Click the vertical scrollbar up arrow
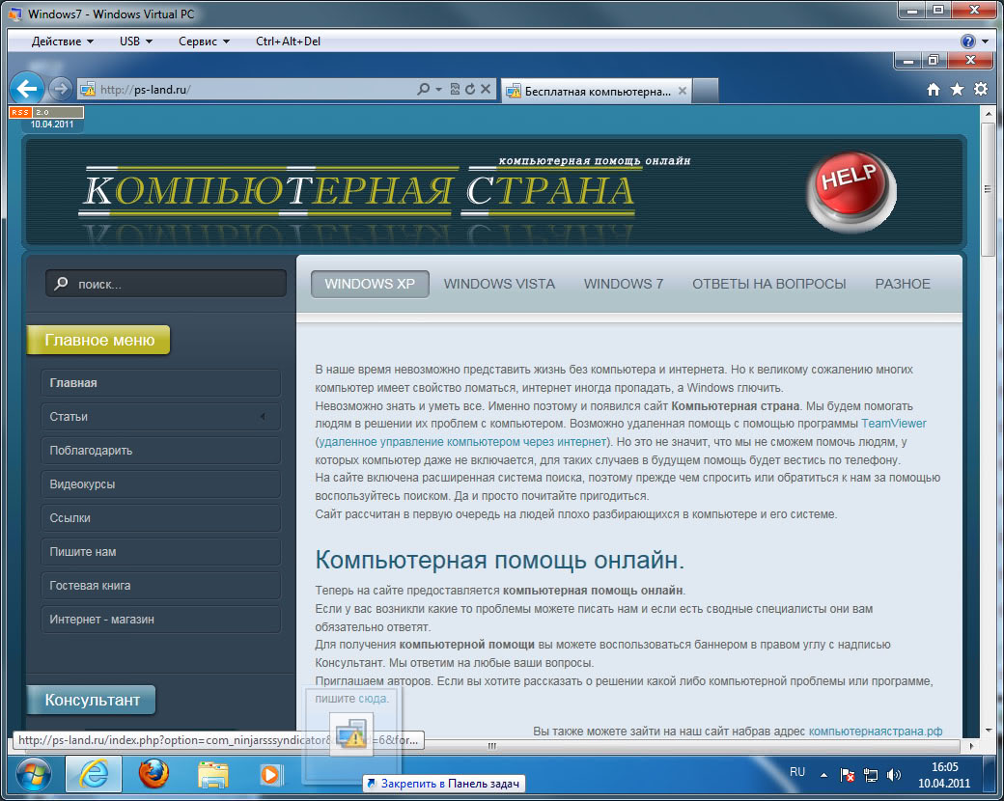 coord(988,114)
